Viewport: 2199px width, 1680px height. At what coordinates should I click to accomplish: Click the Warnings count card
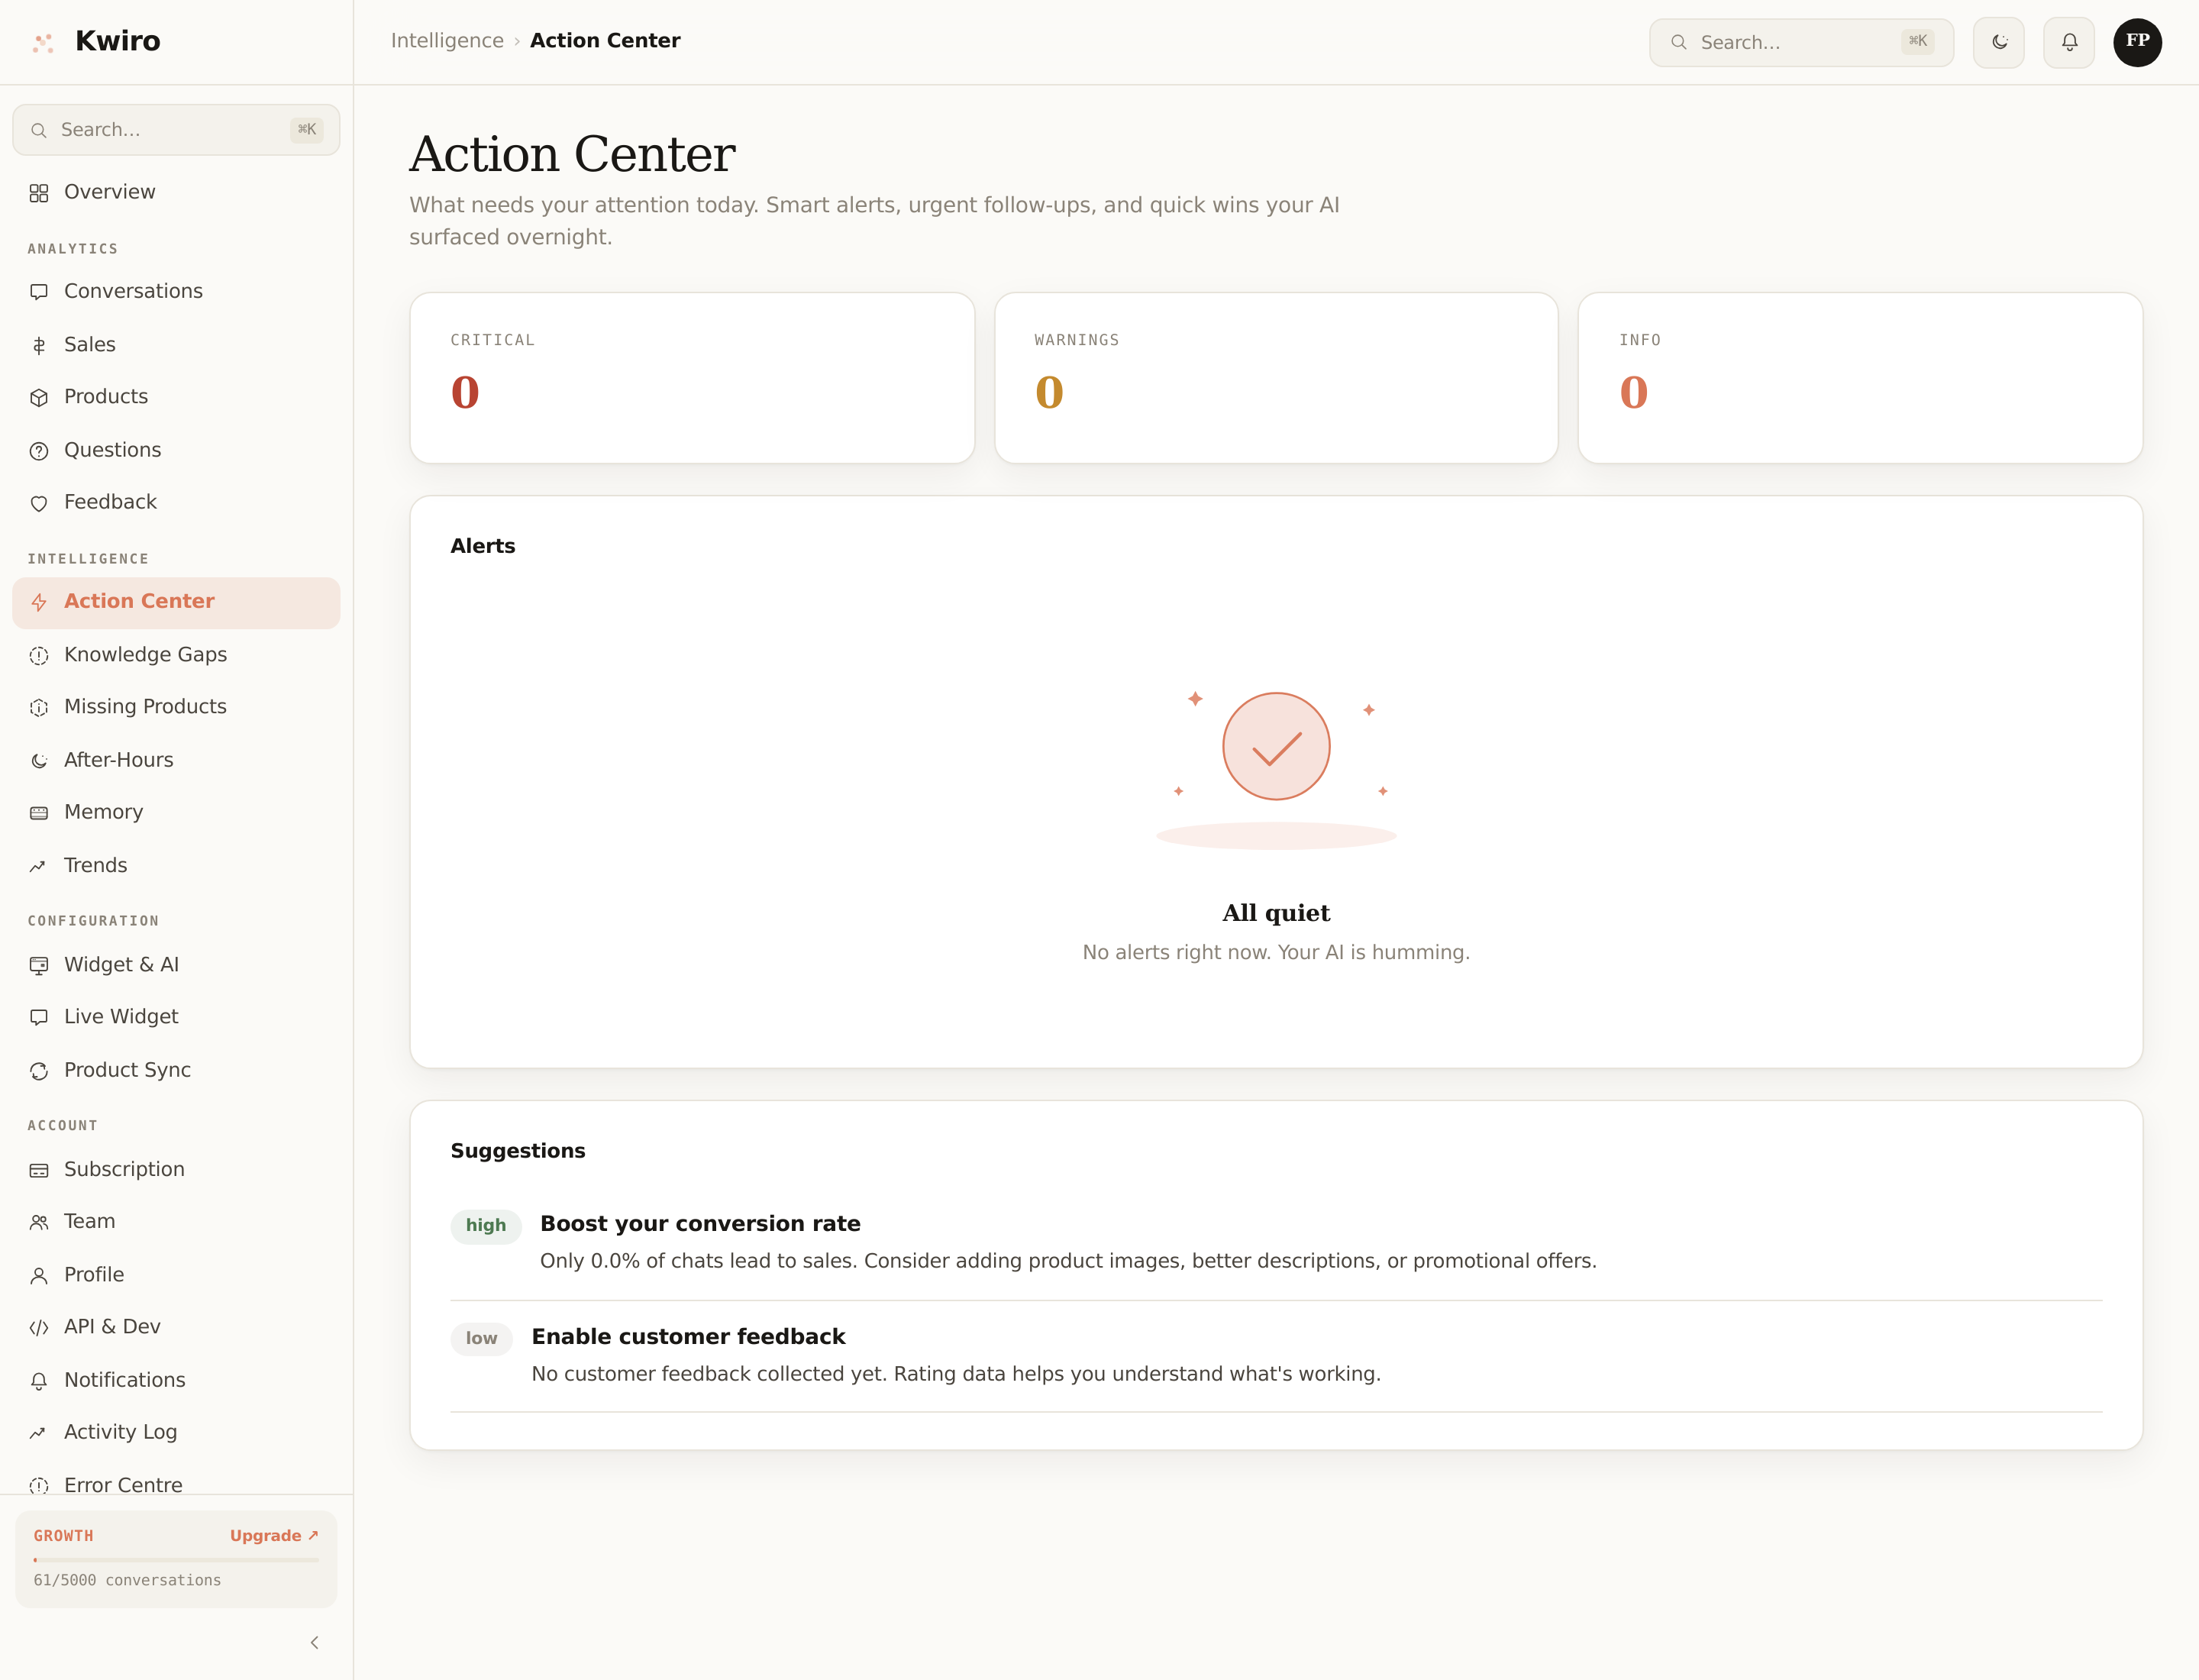click(1276, 378)
